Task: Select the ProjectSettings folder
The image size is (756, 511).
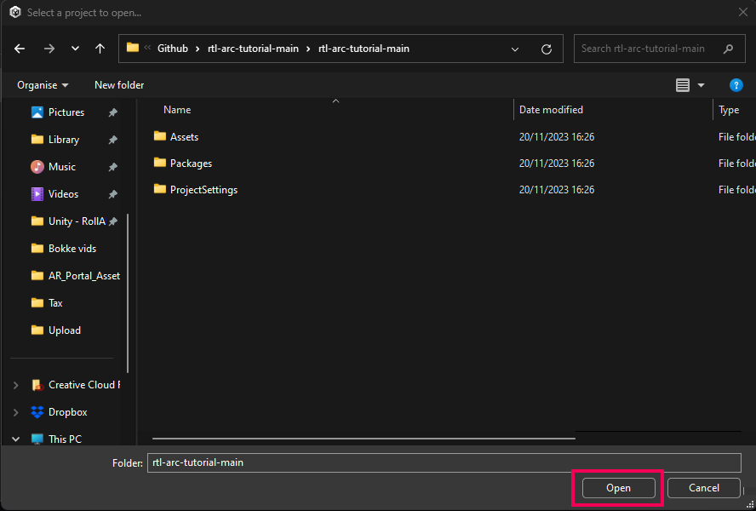Action: [203, 190]
